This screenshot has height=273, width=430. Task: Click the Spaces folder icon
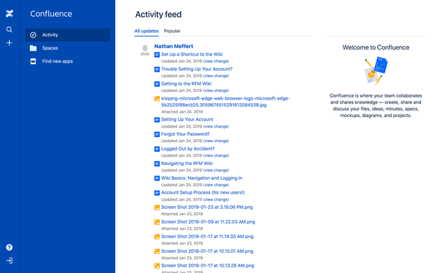click(34, 48)
